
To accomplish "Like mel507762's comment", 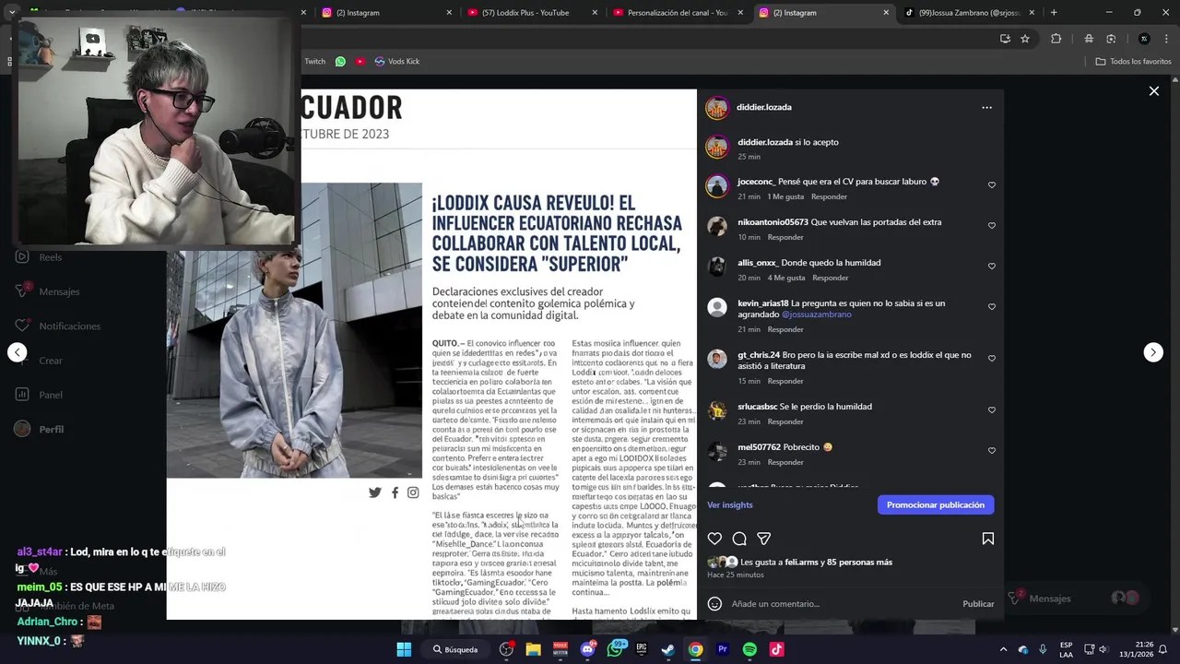I will pyautogui.click(x=992, y=451).
